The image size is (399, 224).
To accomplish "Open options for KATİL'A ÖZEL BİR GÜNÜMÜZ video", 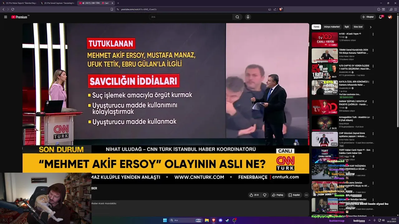I will 373,82.
